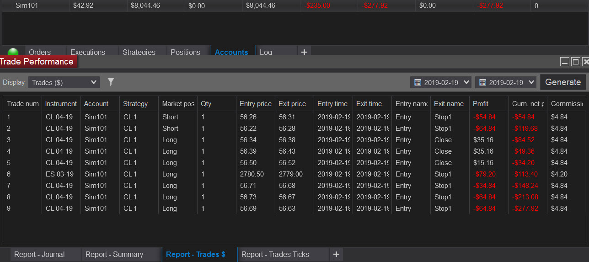Open the Positions tab
589x262 pixels.
[186, 52]
